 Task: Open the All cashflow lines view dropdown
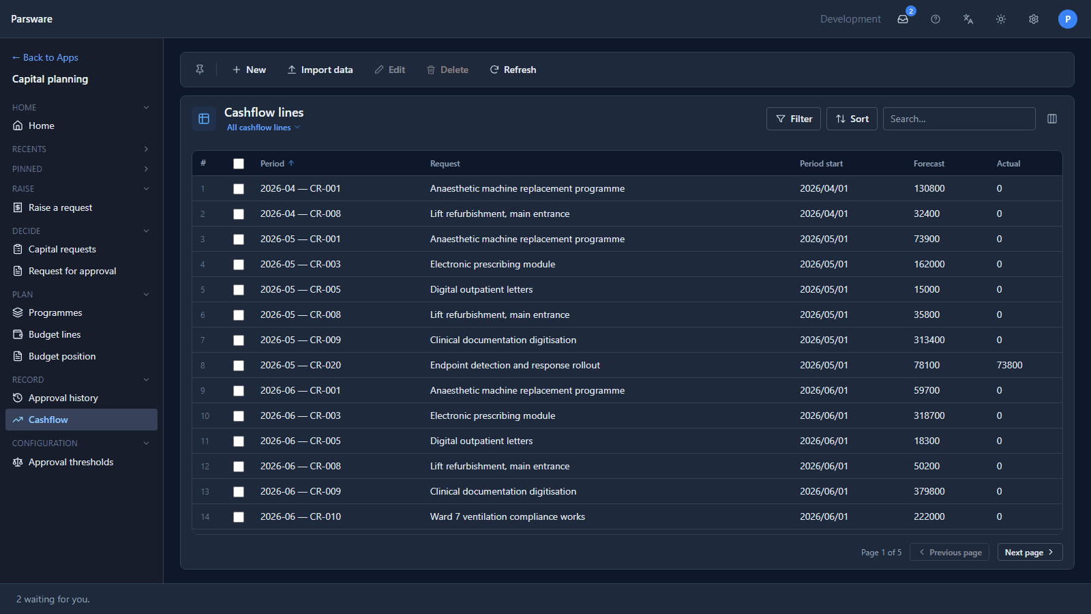coord(263,128)
